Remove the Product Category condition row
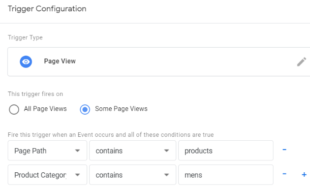The width and height of the screenshot is (310, 188). 284,174
